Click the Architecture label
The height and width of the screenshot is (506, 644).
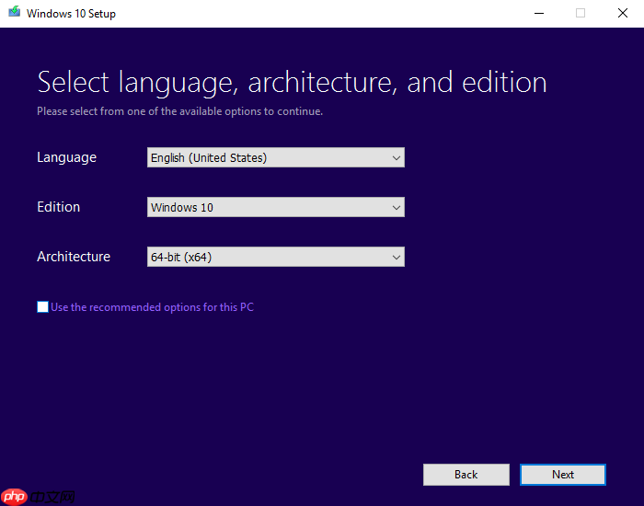(74, 257)
